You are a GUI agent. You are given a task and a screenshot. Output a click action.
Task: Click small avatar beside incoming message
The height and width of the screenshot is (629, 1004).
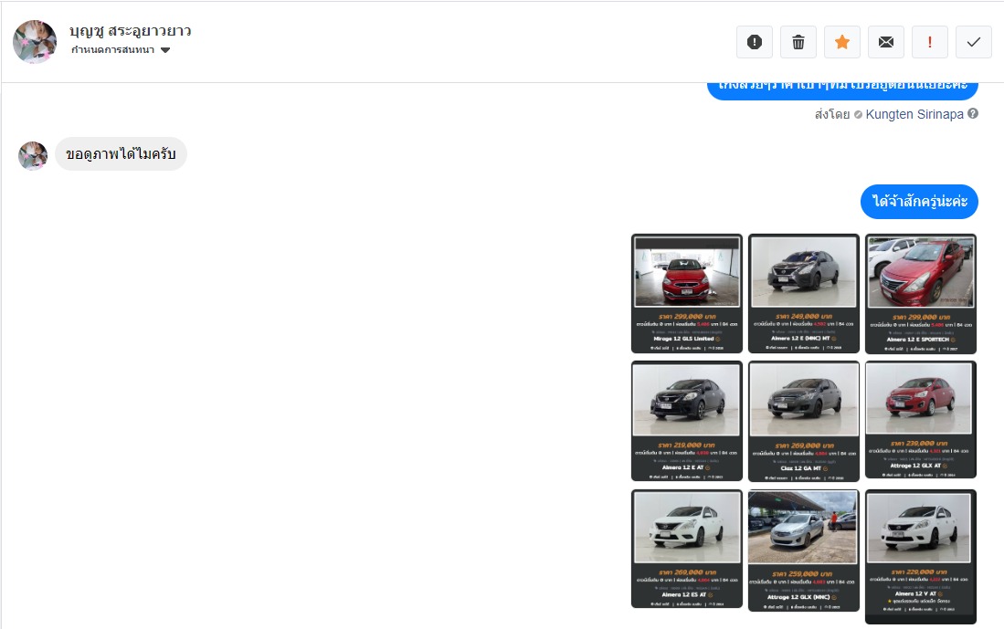tap(33, 155)
